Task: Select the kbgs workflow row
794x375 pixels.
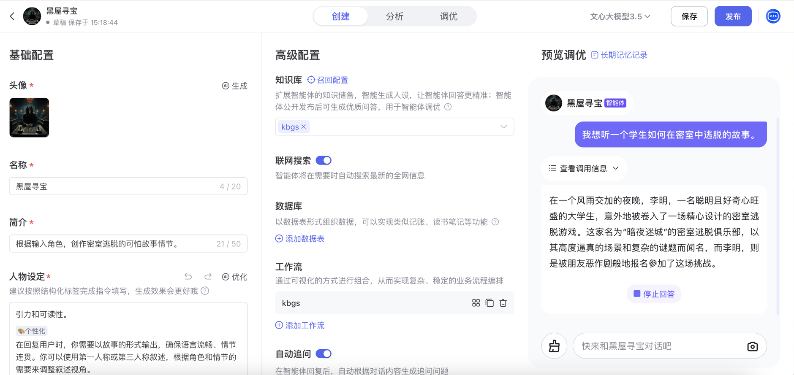Action: (x=394, y=303)
